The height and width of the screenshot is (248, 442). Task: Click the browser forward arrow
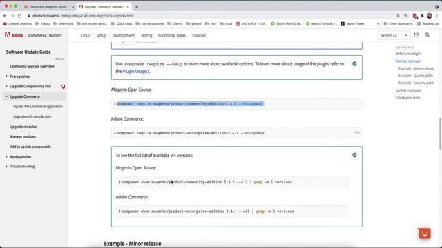(12, 16)
